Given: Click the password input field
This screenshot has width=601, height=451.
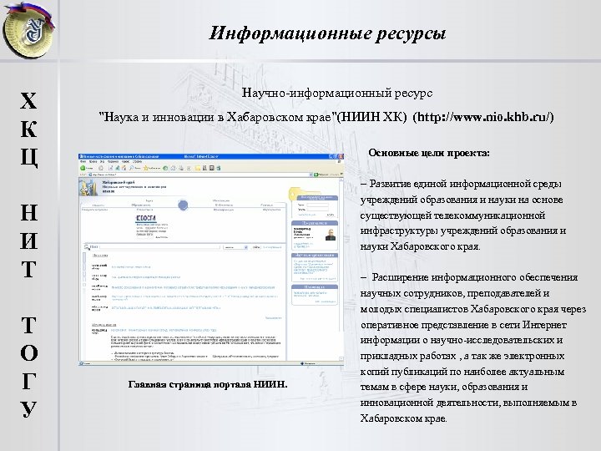Looking at the screenshot, I should click(x=318, y=210).
